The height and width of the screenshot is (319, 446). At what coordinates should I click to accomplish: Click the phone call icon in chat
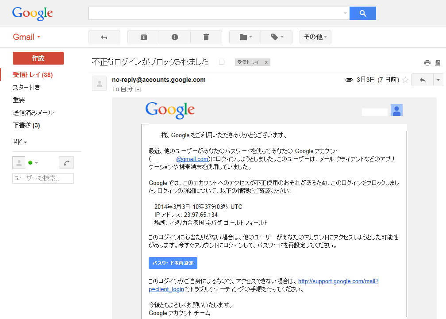click(66, 163)
